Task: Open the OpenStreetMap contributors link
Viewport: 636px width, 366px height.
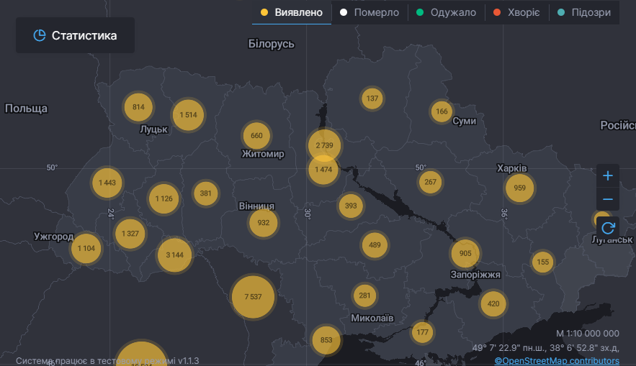Action: 557,360
